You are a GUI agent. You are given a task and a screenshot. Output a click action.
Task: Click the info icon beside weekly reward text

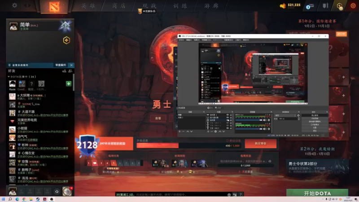[270, 161]
